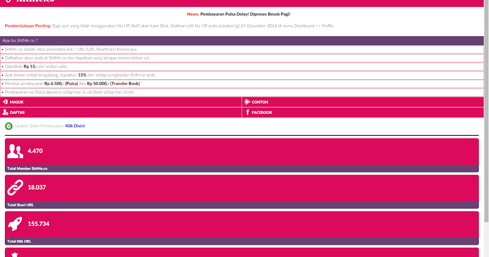The width and height of the screenshot is (489, 257).
Task: Open the MASUK login menu item
Action: click(x=121, y=102)
